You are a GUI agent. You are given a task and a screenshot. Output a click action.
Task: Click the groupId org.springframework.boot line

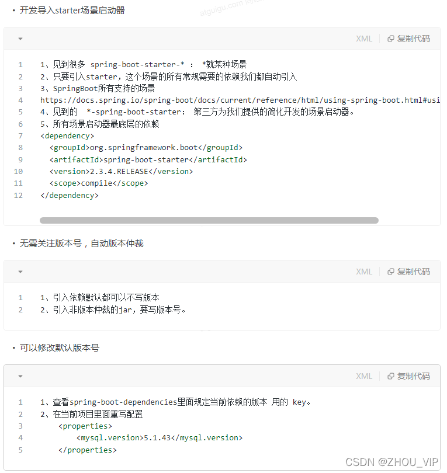(146, 148)
